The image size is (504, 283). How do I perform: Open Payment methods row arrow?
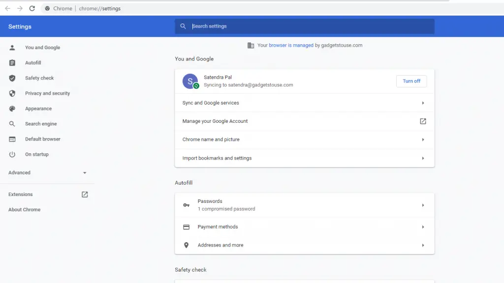point(423,227)
